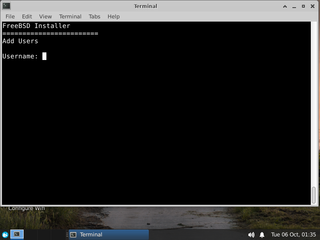
Task: Open the Tabs menu
Action: click(94, 16)
